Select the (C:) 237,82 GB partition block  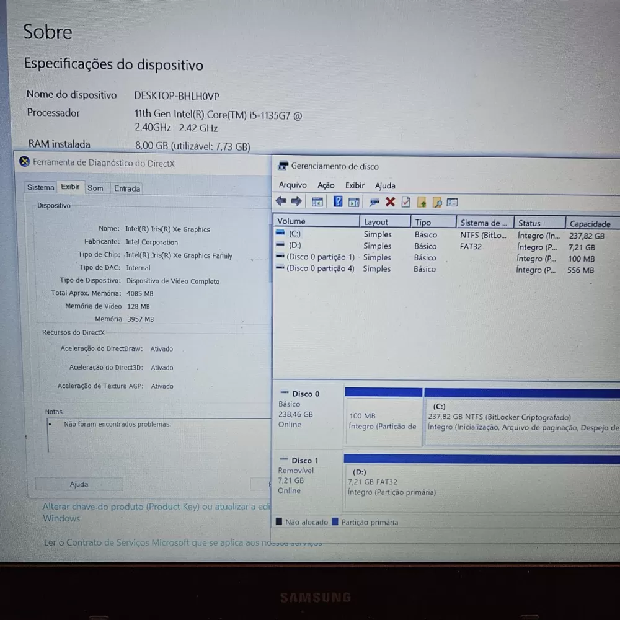522,417
